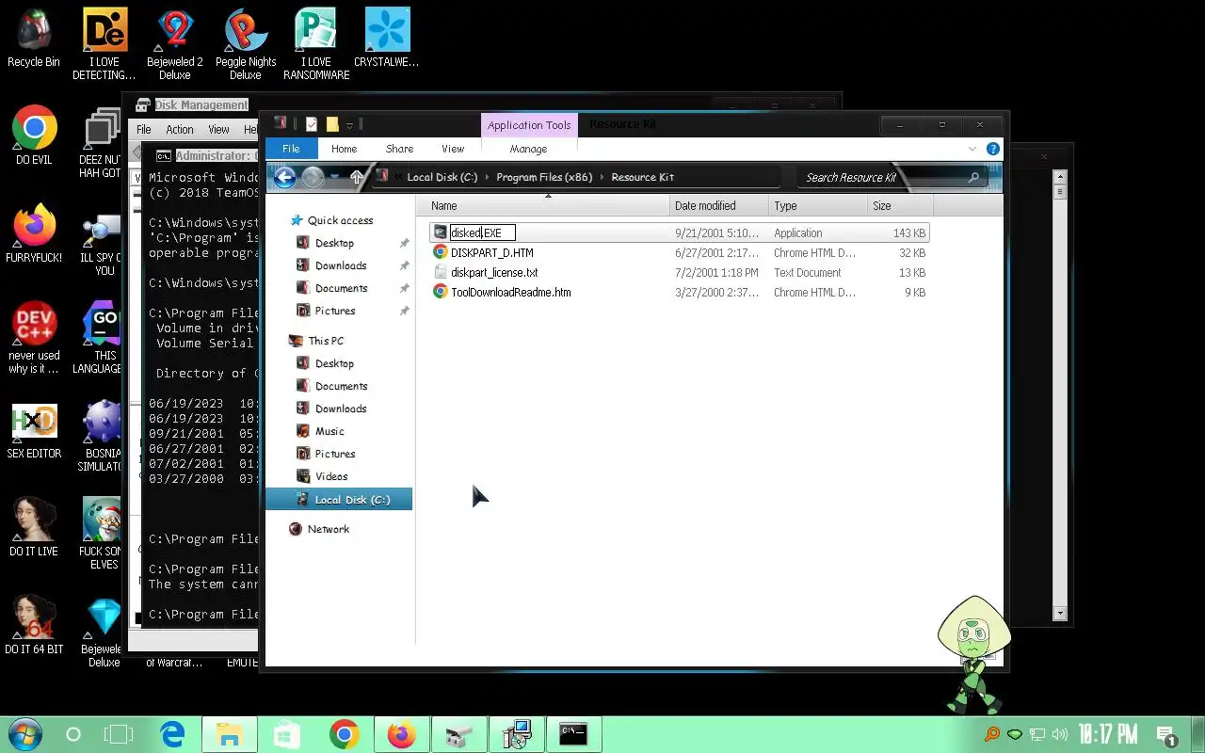Open the I LOVE DETECTING desktop shortcut
The width and height of the screenshot is (1205, 753).
tap(104, 43)
